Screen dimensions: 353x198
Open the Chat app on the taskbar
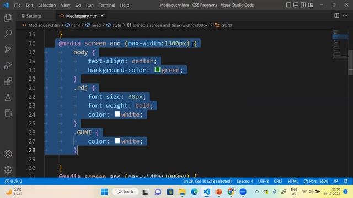158,192
